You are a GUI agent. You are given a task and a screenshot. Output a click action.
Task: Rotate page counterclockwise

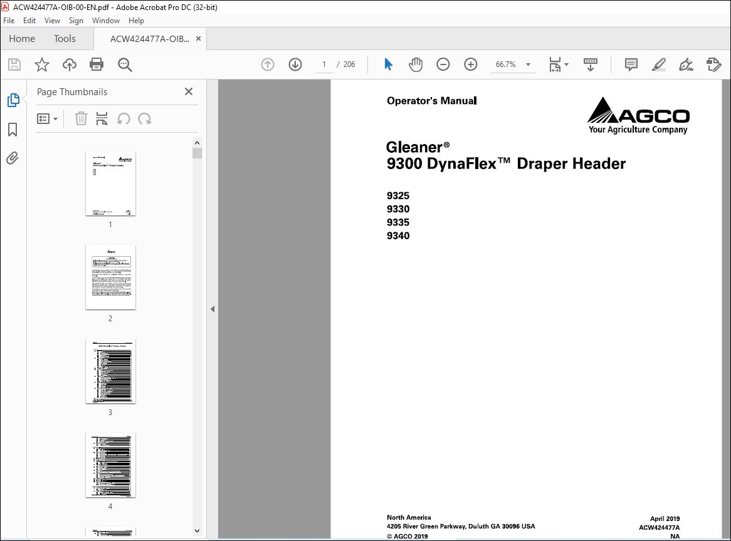click(123, 119)
